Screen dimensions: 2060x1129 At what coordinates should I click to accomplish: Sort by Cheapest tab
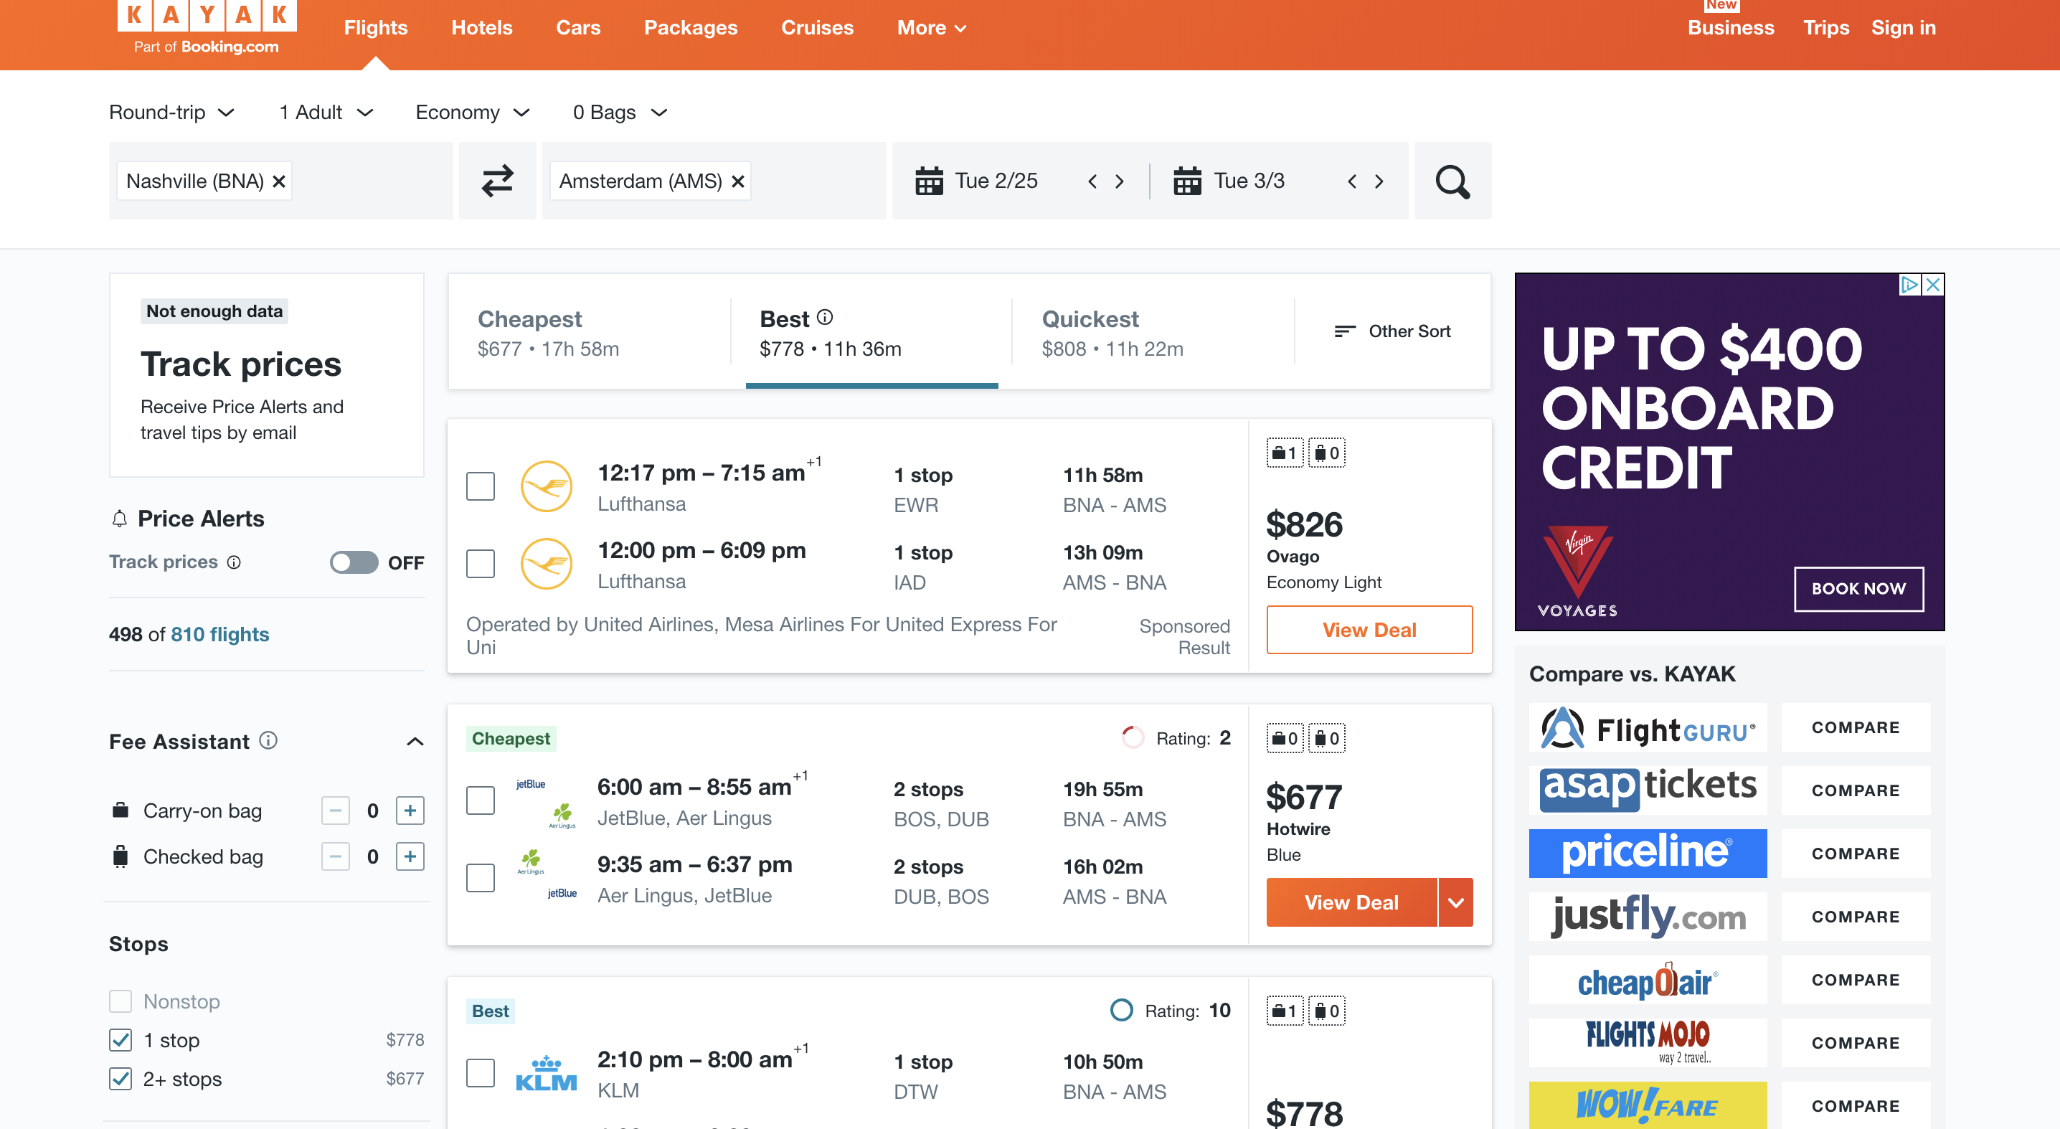(x=590, y=333)
